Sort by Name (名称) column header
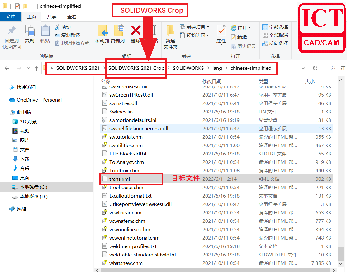347x272 pixels. pos(106,81)
